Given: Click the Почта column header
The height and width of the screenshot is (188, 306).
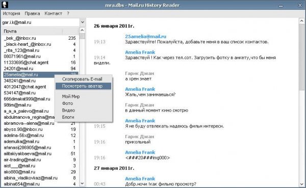Looking at the screenshot, I should (32, 31).
